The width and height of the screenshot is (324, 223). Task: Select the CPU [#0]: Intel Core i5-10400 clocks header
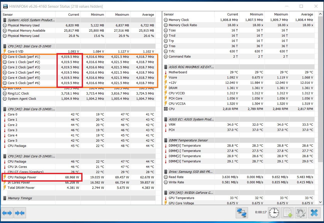tap(78, 46)
